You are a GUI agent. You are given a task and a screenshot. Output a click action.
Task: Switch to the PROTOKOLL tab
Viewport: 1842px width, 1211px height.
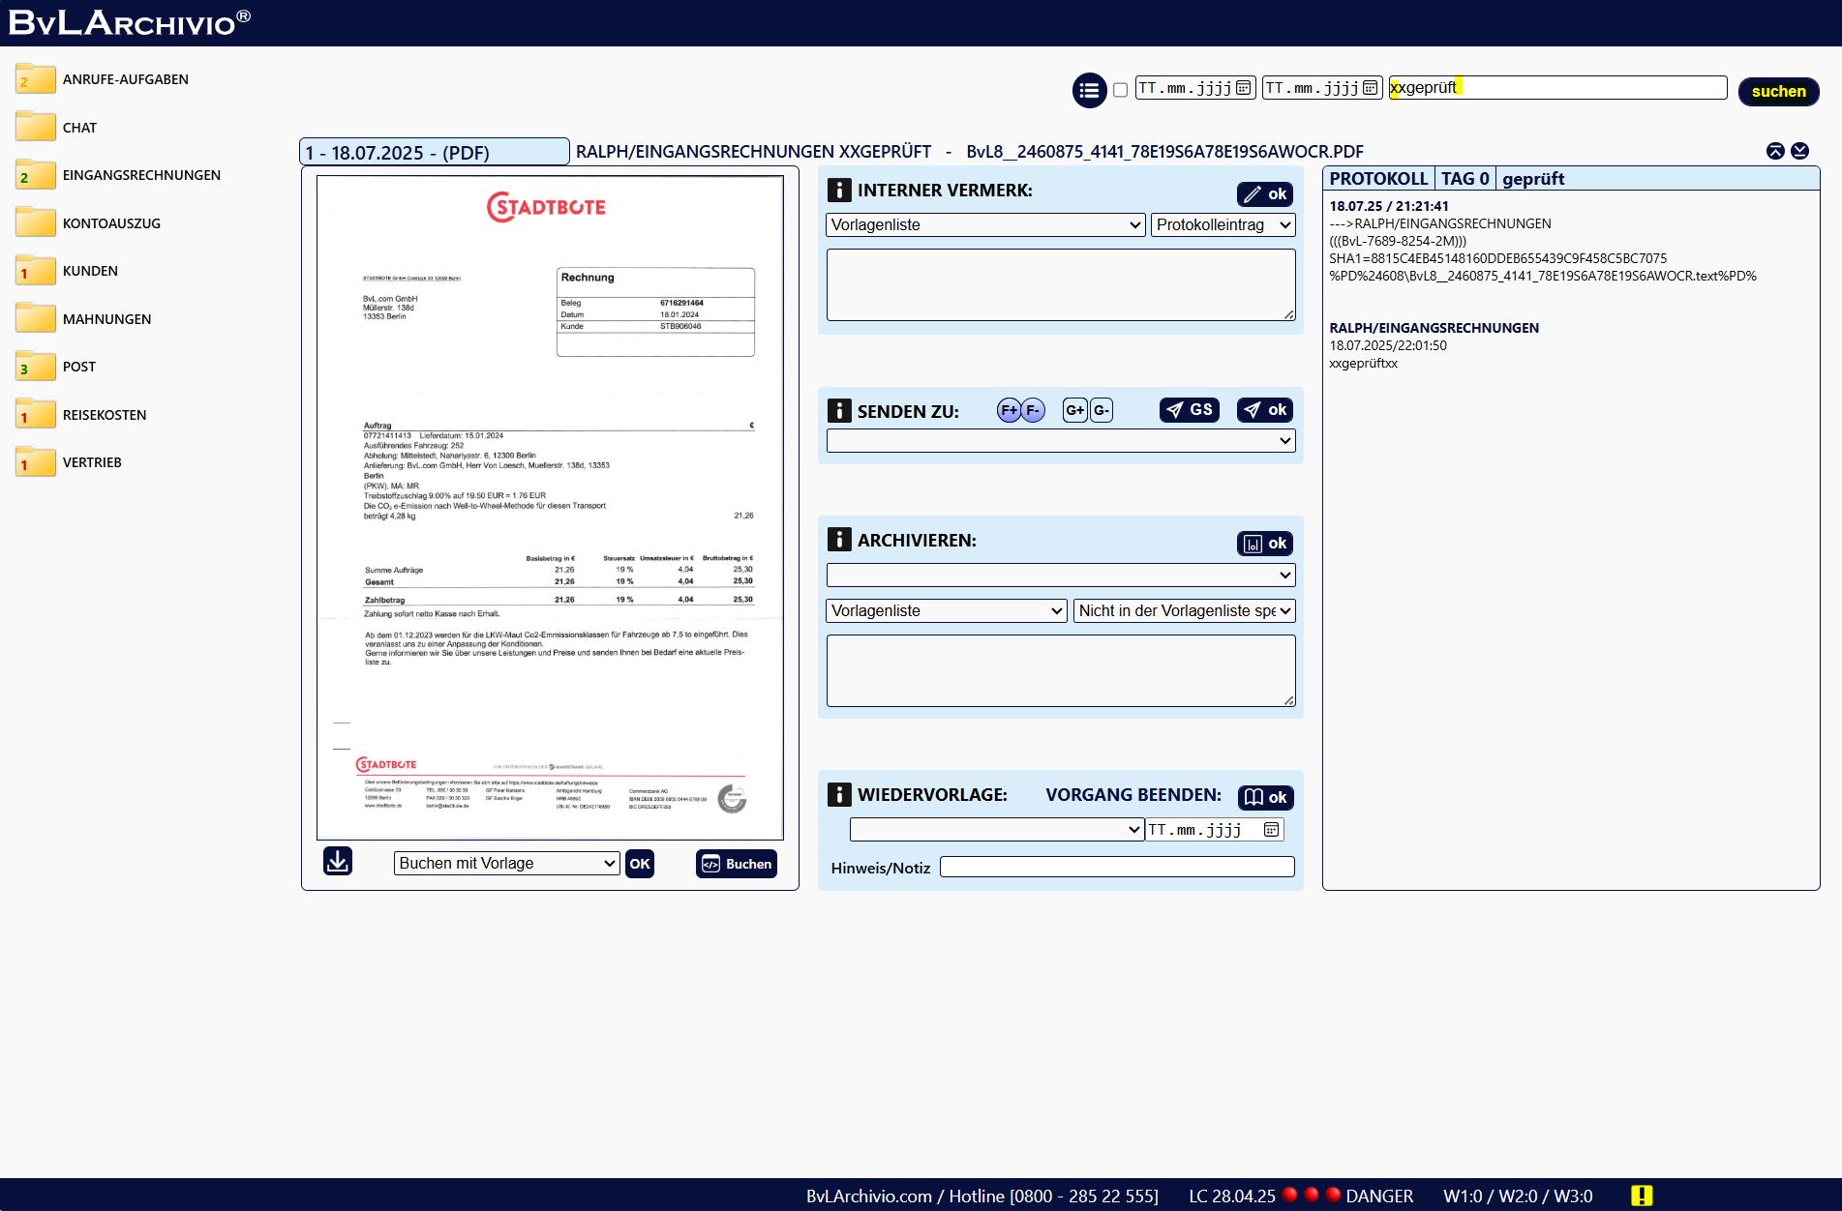[x=1377, y=179]
